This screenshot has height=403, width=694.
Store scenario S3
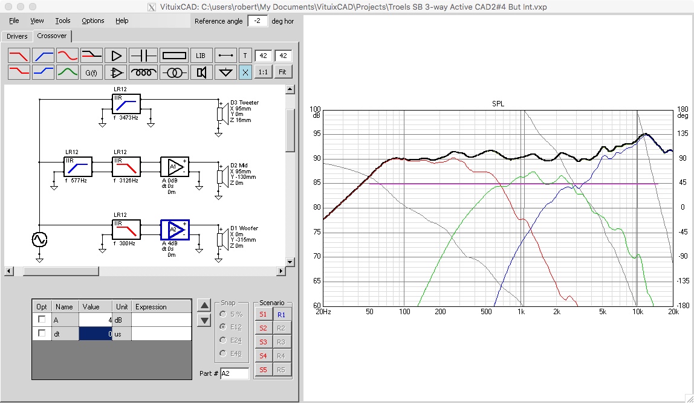pos(264,342)
